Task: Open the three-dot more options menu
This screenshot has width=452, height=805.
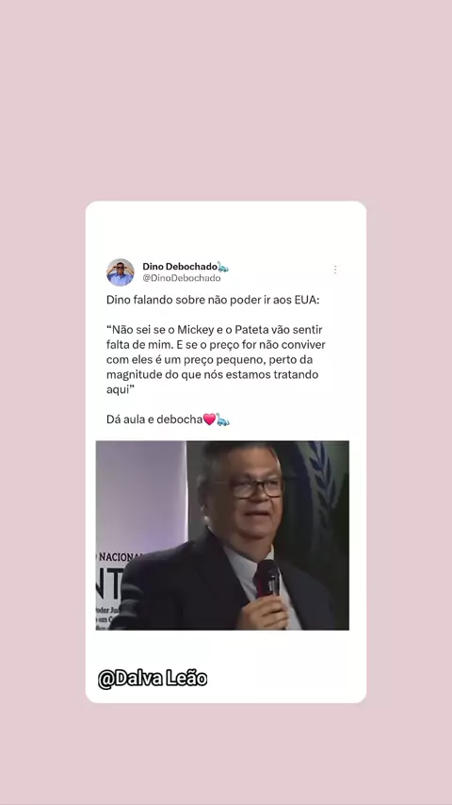Action: (335, 270)
